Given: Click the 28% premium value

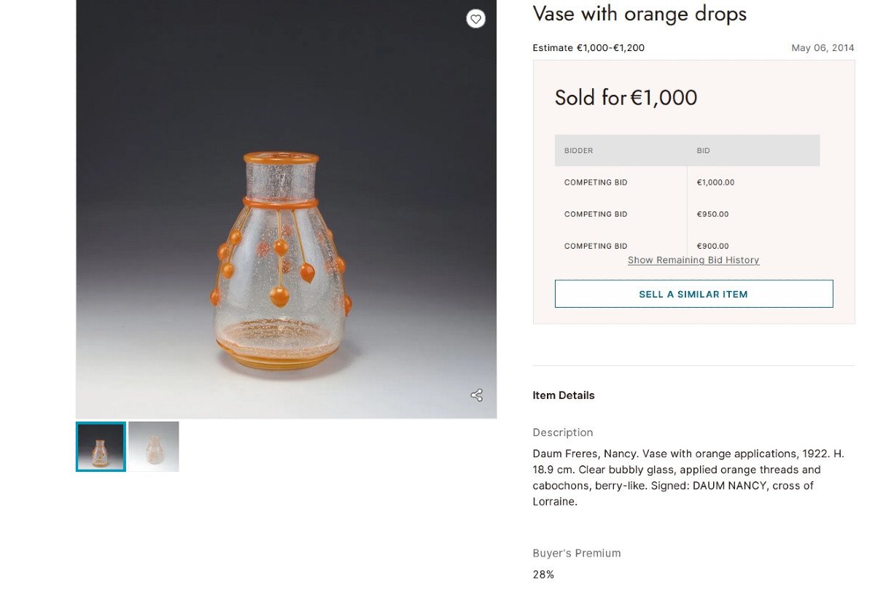Looking at the screenshot, I should click(543, 575).
